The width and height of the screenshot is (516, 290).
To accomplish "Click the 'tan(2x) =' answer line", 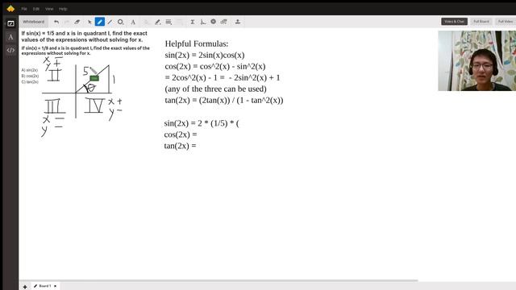I will click(180, 146).
